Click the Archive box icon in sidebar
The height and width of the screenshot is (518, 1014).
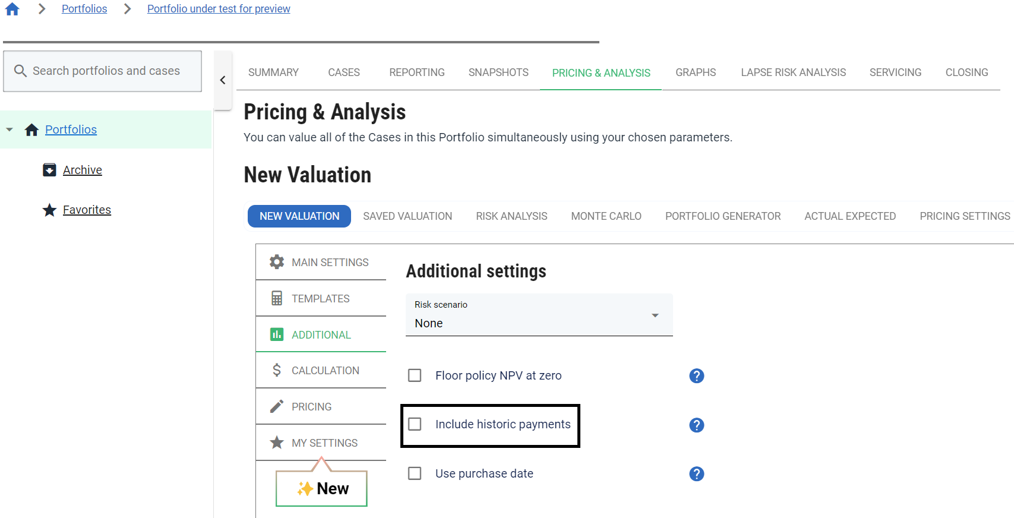(x=50, y=170)
